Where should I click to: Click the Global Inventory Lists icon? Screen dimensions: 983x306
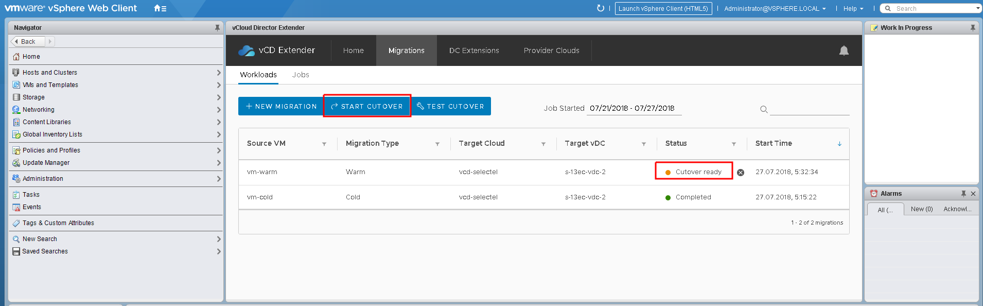pyautogui.click(x=16, y=134)
